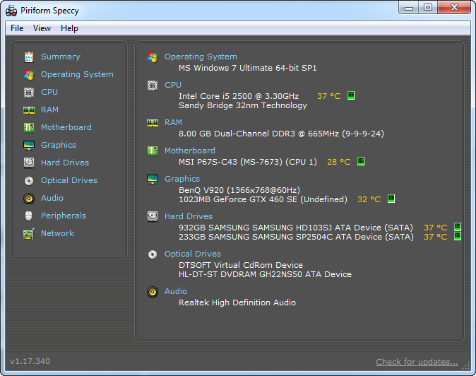Screen dimensions: 476x376
Task: Click the motherboard 28 °C temperature indicator icon
Action: (x=361, y=161)
